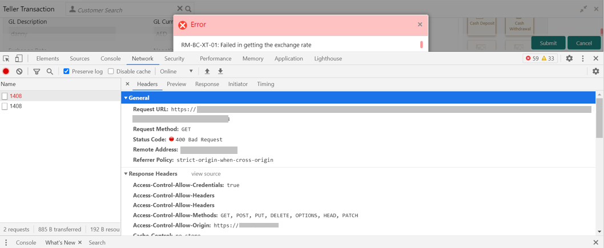Screen dimensions: 604x248
Task: Click the strict-origin-when-cross-origin value
Action: point(225,160)
